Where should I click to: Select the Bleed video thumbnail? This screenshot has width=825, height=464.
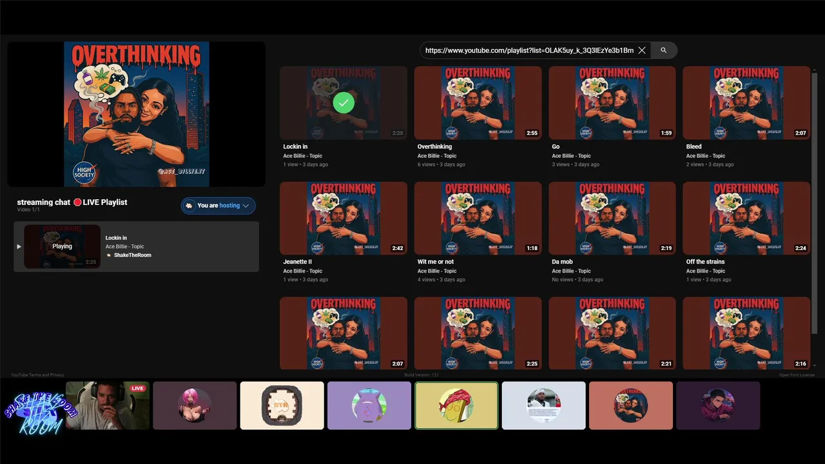[x=746, y=102]
